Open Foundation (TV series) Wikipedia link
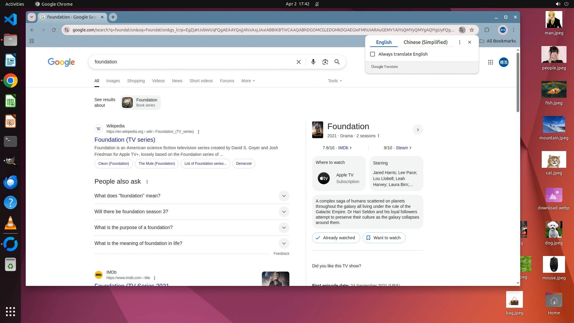Viewport: 574px width, 323px height. [125, 140]
